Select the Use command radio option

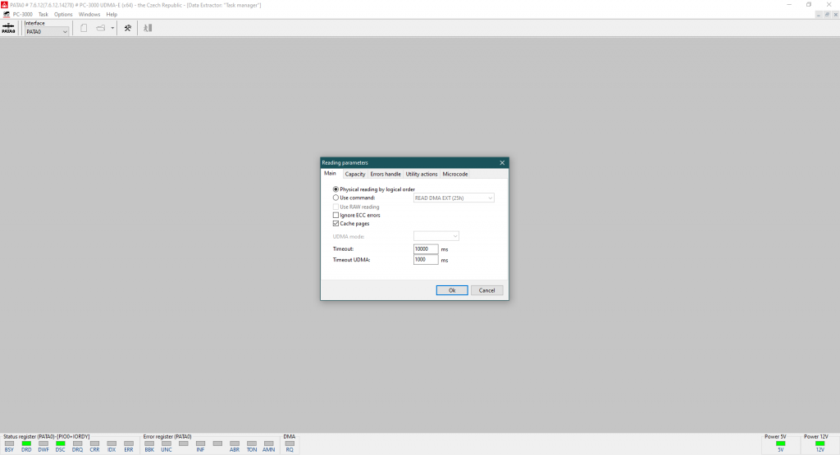tap(336, 198)
